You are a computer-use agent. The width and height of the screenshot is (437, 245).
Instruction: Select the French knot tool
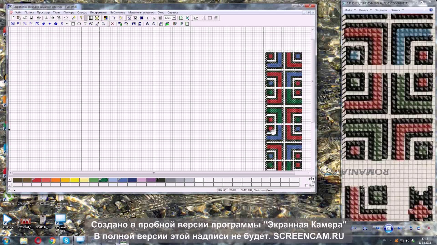(50, 24)
